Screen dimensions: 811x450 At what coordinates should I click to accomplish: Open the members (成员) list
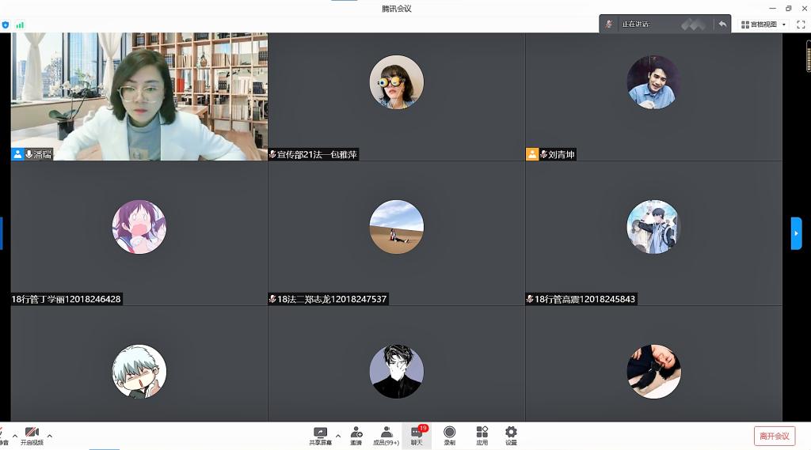tap(386, 435)
